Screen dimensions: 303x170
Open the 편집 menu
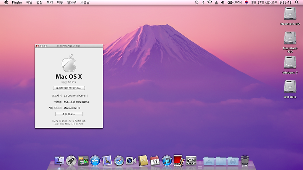[x=40, y=3]
